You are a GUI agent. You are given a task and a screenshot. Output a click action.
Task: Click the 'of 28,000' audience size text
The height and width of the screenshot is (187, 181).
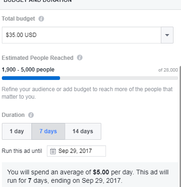168,70
